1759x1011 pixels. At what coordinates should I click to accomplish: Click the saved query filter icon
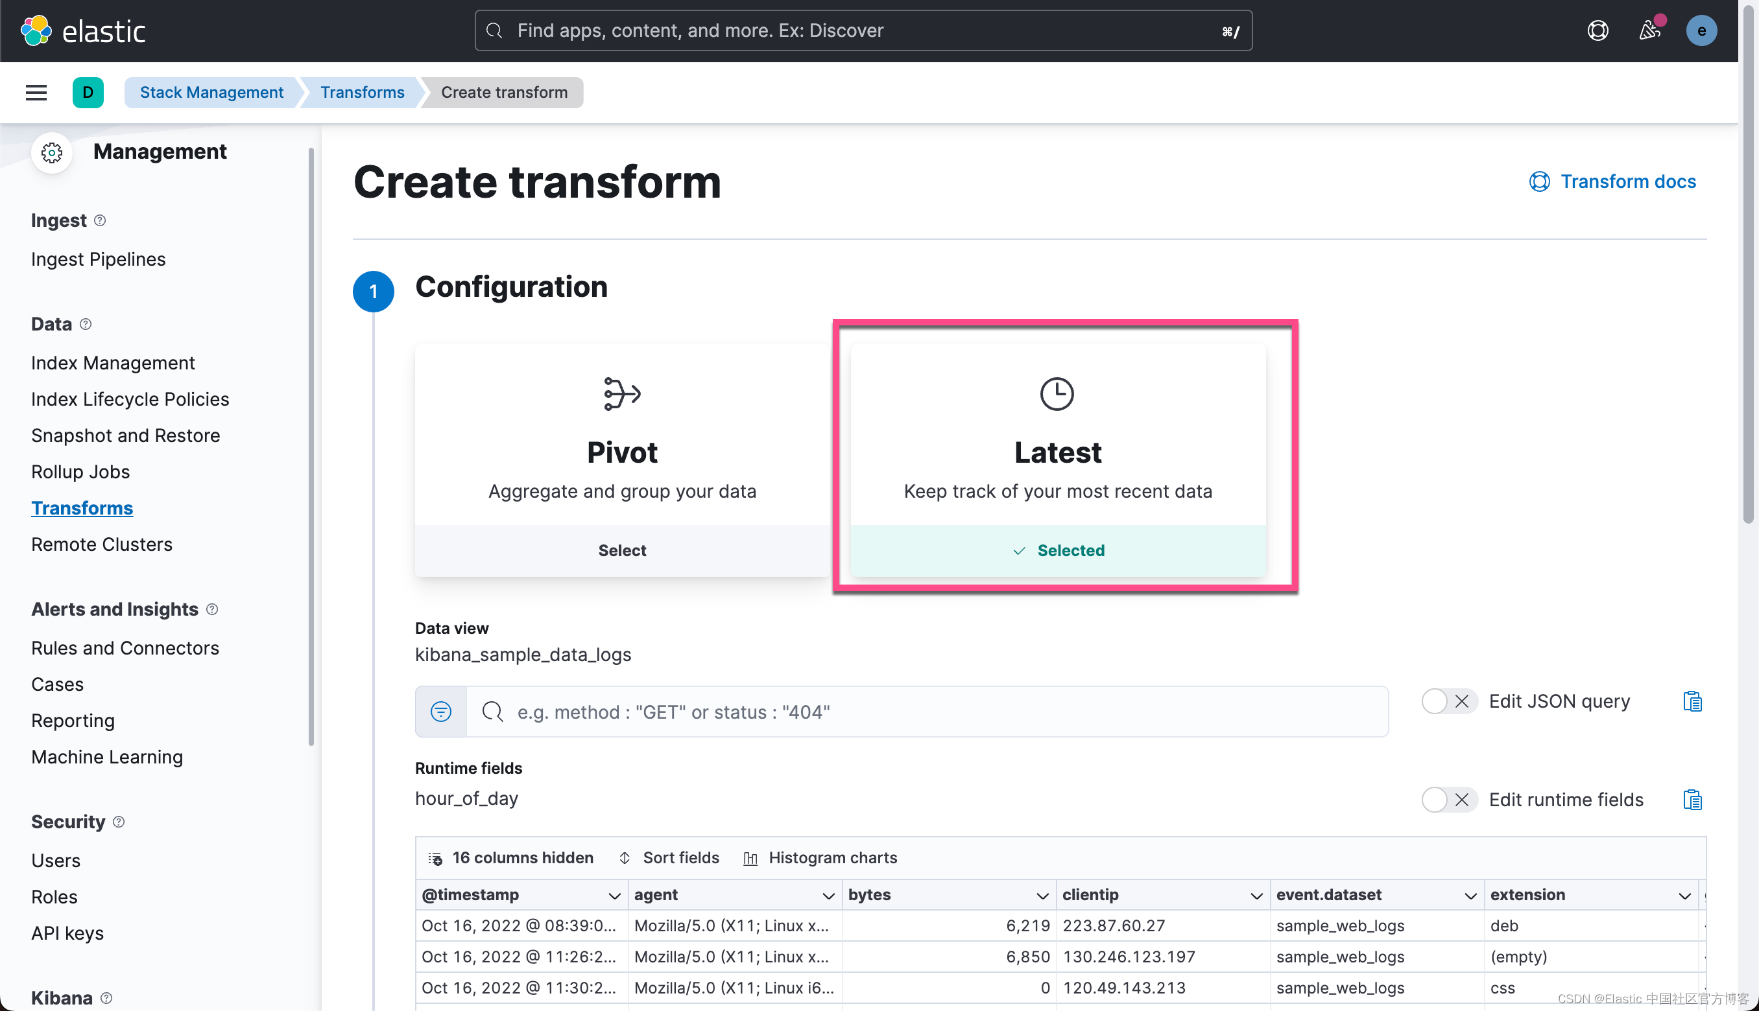440,712
